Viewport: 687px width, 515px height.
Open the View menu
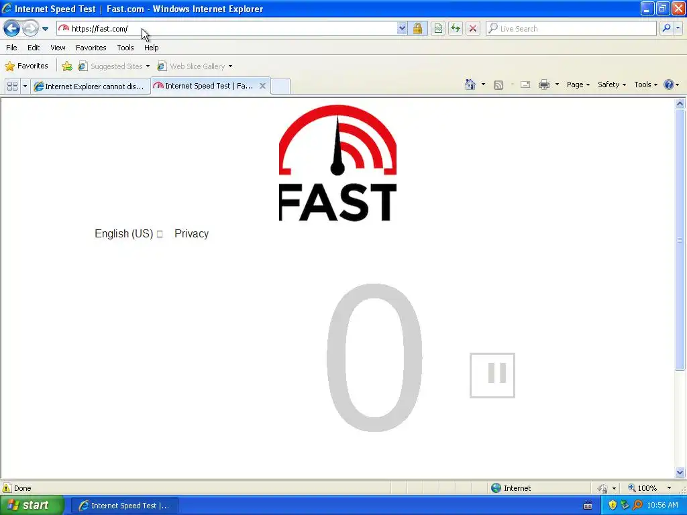point(58,48)
